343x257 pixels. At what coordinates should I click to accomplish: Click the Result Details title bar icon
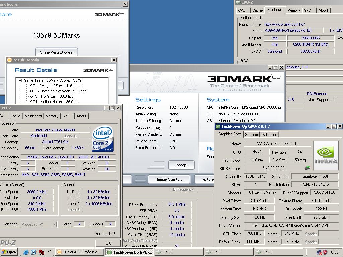pos(9,60)
